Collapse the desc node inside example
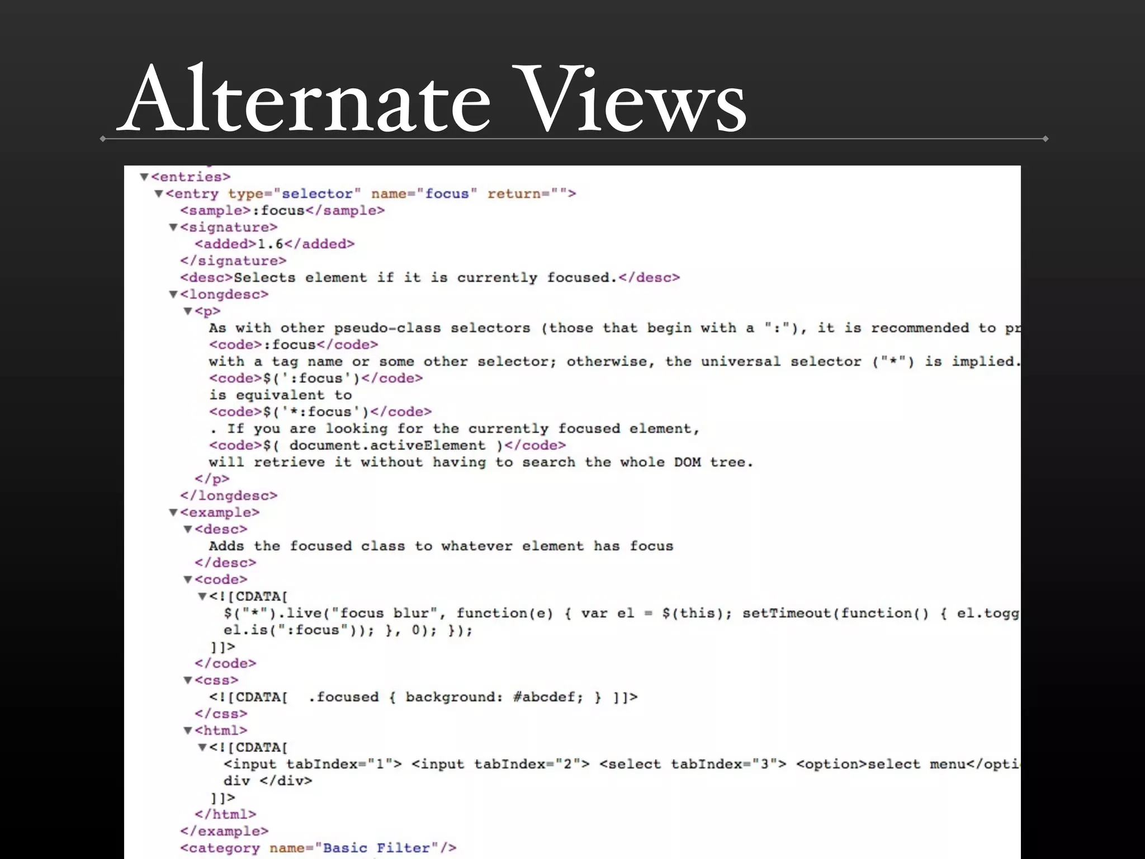The width and height of the screenshot is (1145, 859). pos(188,530)
